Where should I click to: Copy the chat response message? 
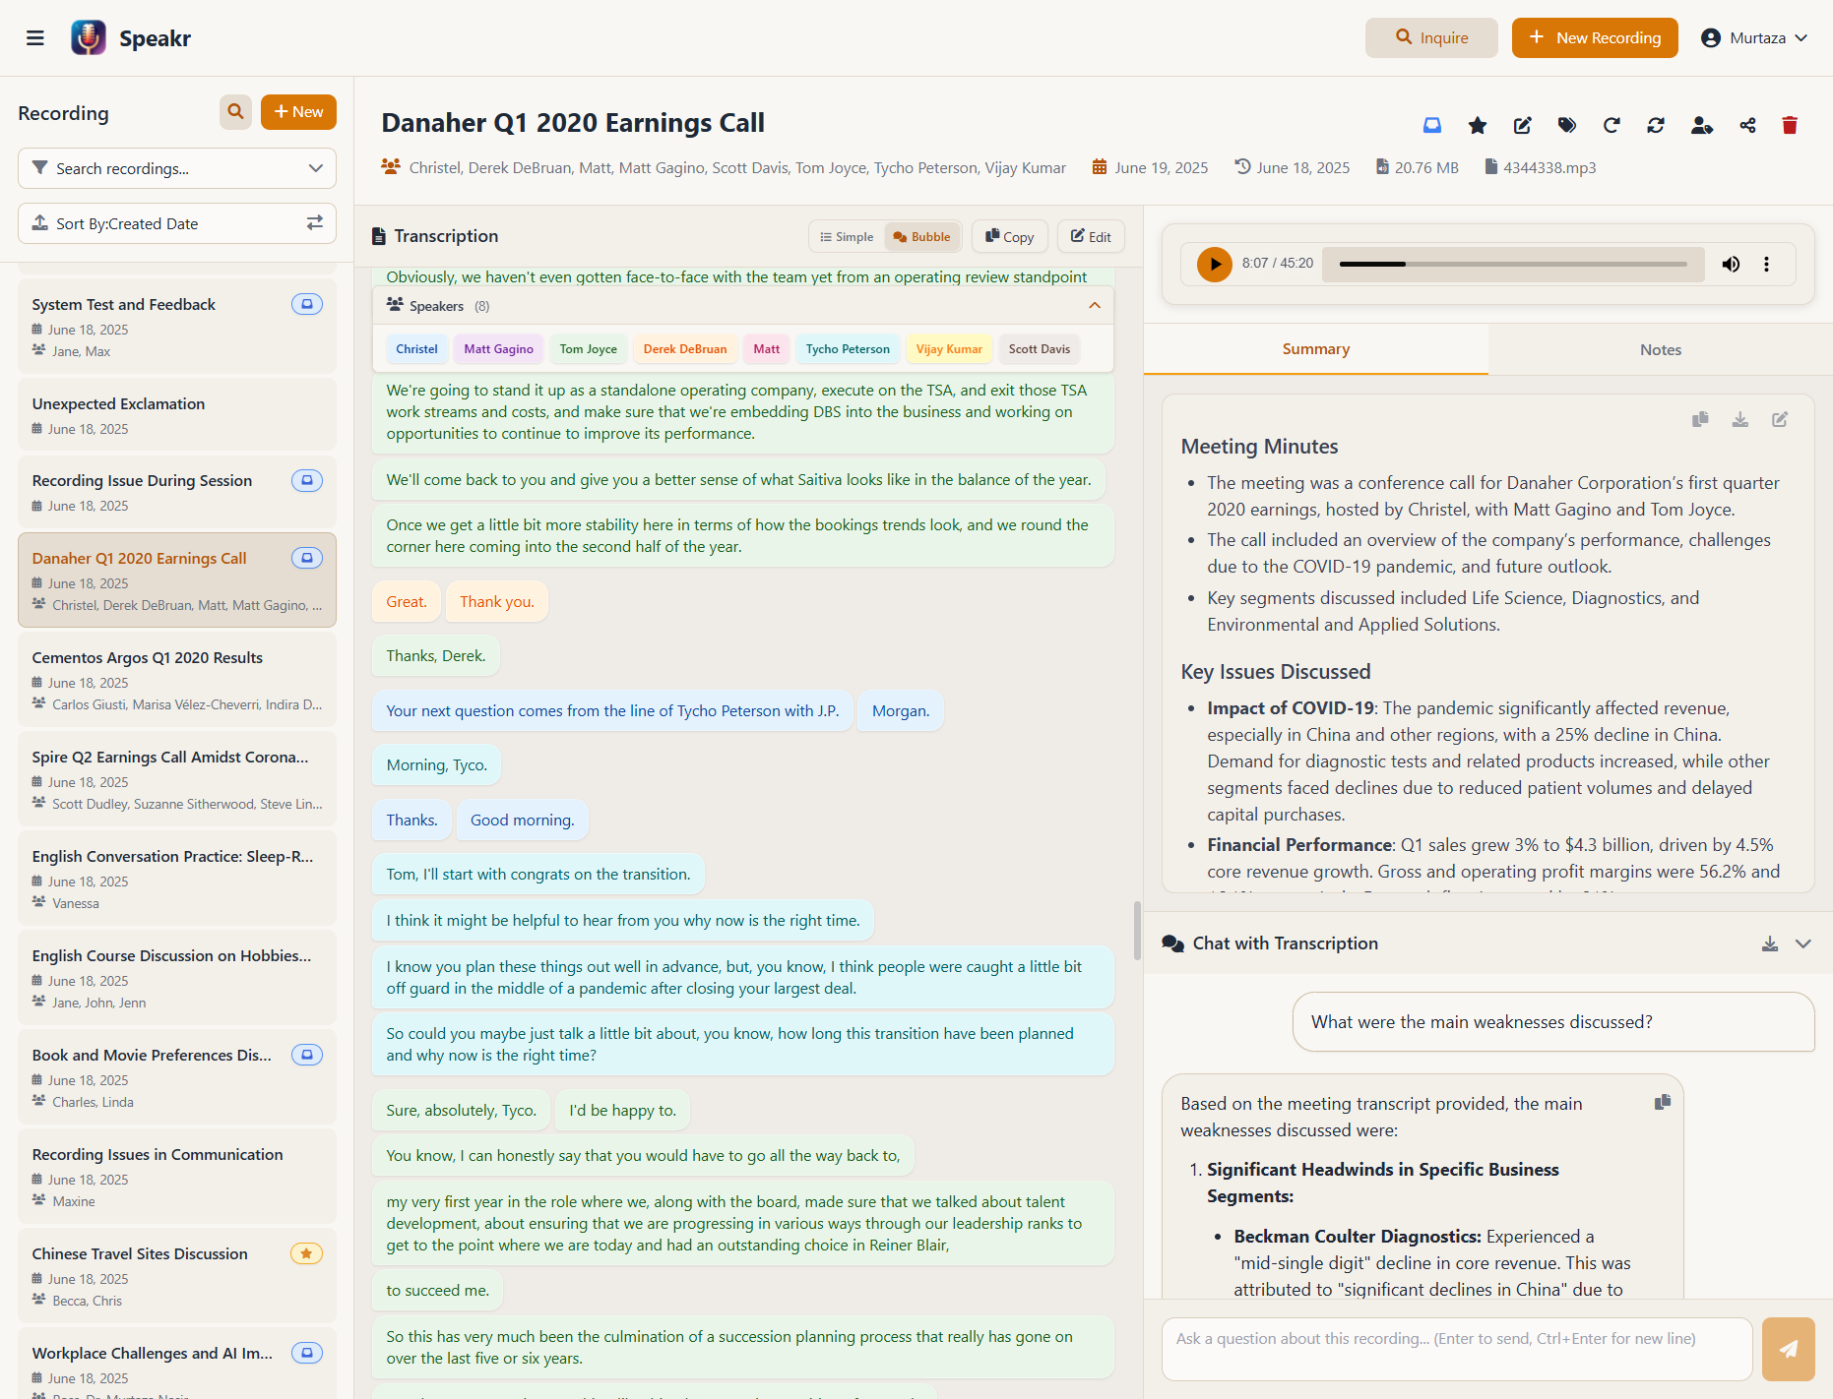click(x=1663, y=1102)
